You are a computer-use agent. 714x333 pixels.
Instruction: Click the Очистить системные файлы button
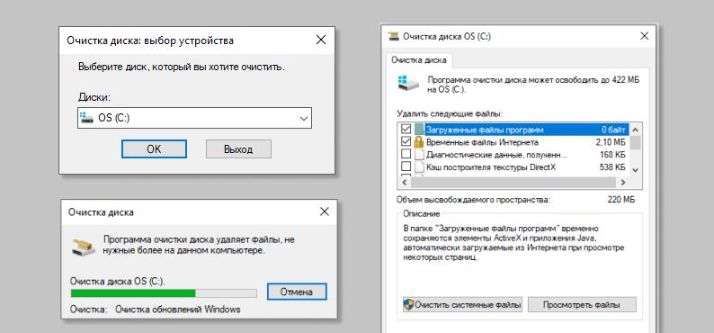[462, 305]
